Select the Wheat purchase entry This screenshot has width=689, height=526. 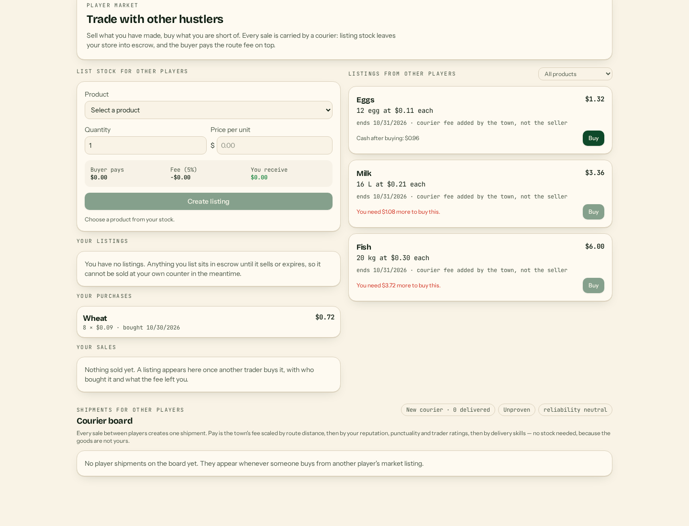[x=209, y=322]
